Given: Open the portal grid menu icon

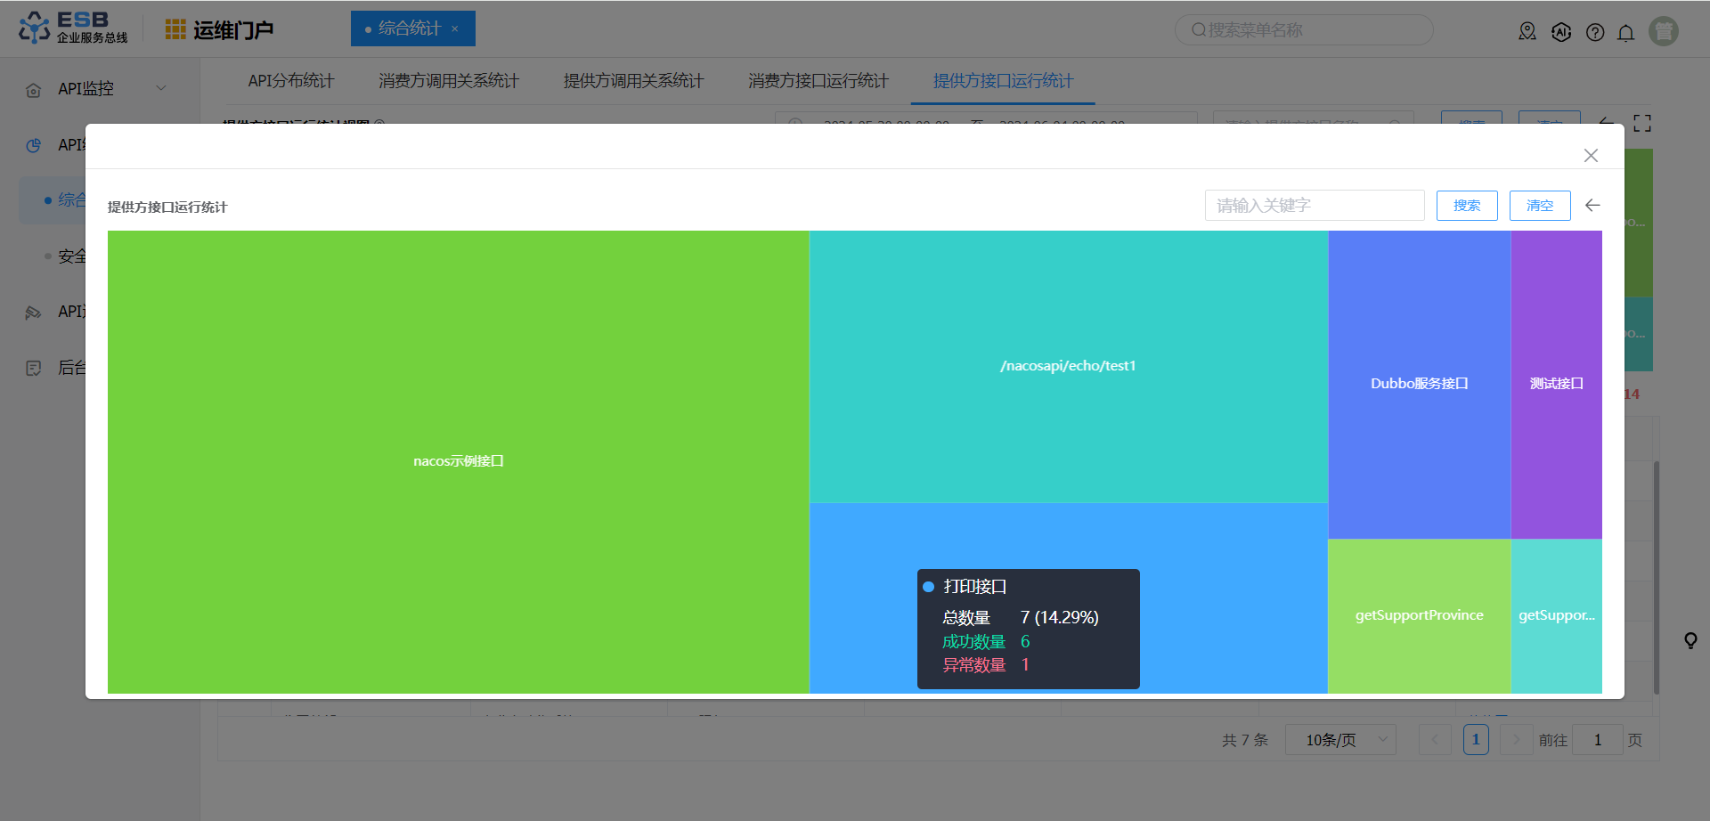Looking at the screenshot, I should 175,29.
